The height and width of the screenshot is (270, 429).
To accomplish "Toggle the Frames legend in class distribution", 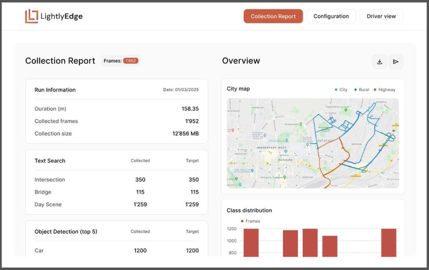I will click(x=250, y=221).
